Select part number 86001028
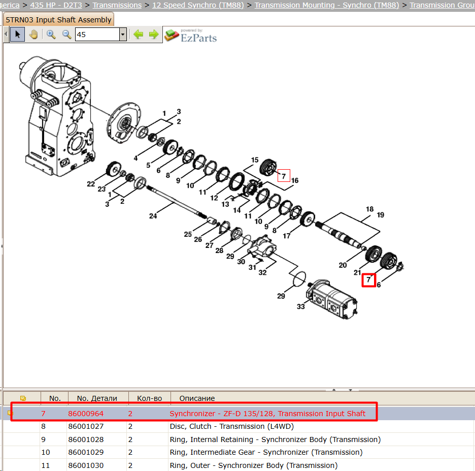Screen dimensions: 475x471 pyautogui.click(x=86, y=439)
